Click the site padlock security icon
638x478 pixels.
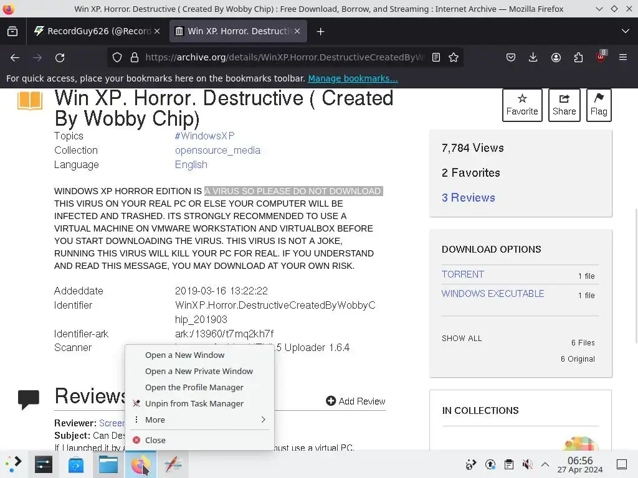click(x=135, y=57)
